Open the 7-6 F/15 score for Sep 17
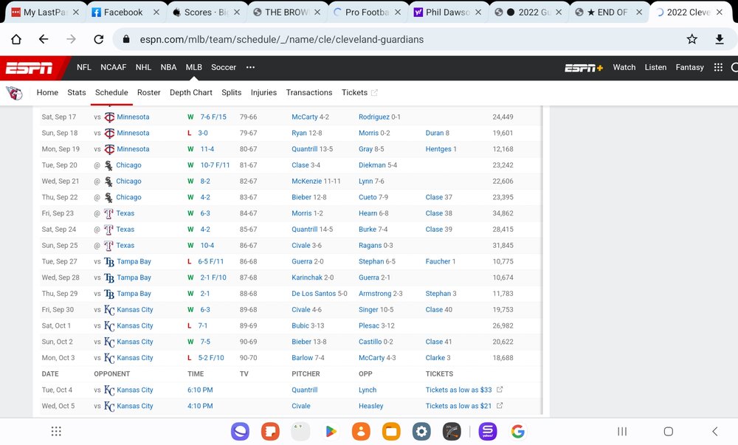 pyautogui.click(x=213, y=117)
